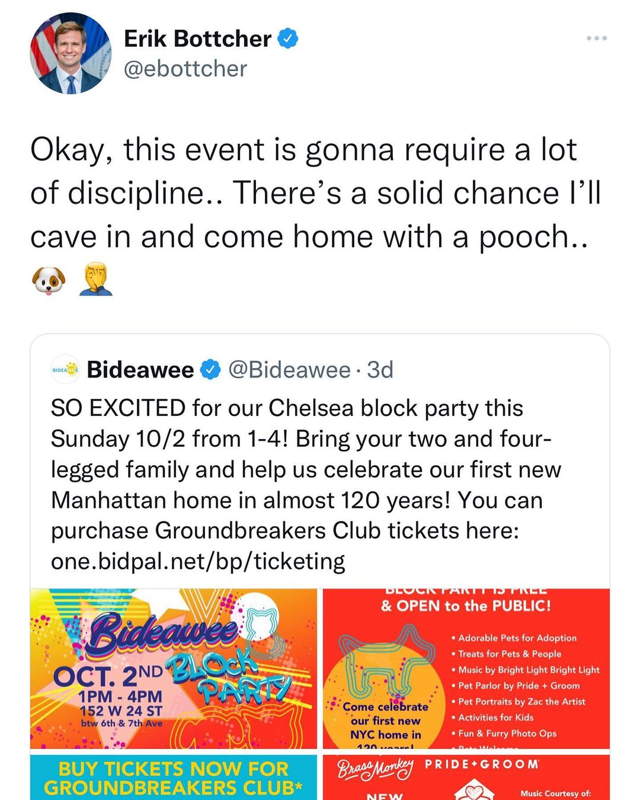The height and width of the screenshot is (800, 640).
Task: Click the 3d timestamp on quoted tweet
Action: coord(380,370)
